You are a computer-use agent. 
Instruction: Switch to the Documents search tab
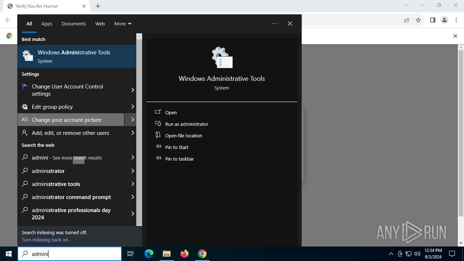click(x=74, y=24)
